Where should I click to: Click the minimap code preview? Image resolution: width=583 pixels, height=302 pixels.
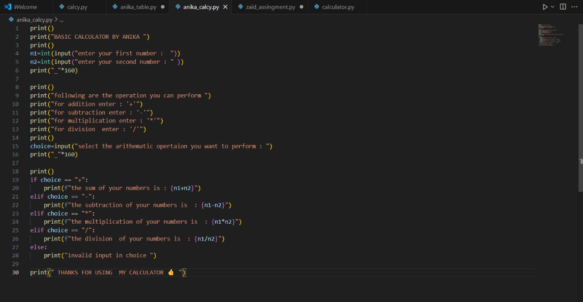coord(551,35)
